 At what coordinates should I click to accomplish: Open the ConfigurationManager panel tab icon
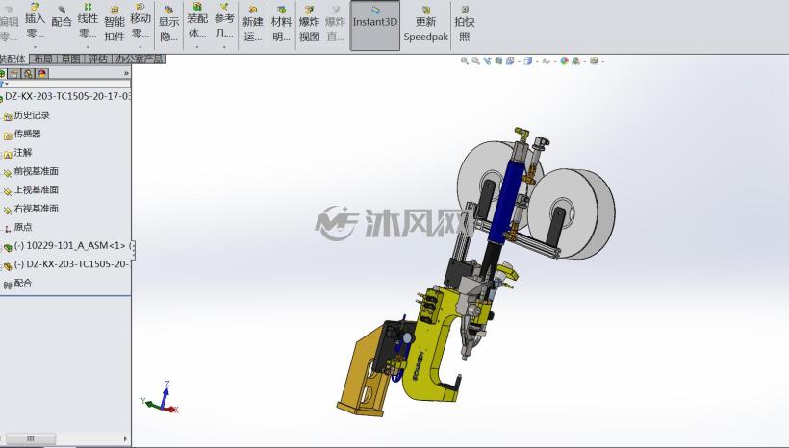28,73
